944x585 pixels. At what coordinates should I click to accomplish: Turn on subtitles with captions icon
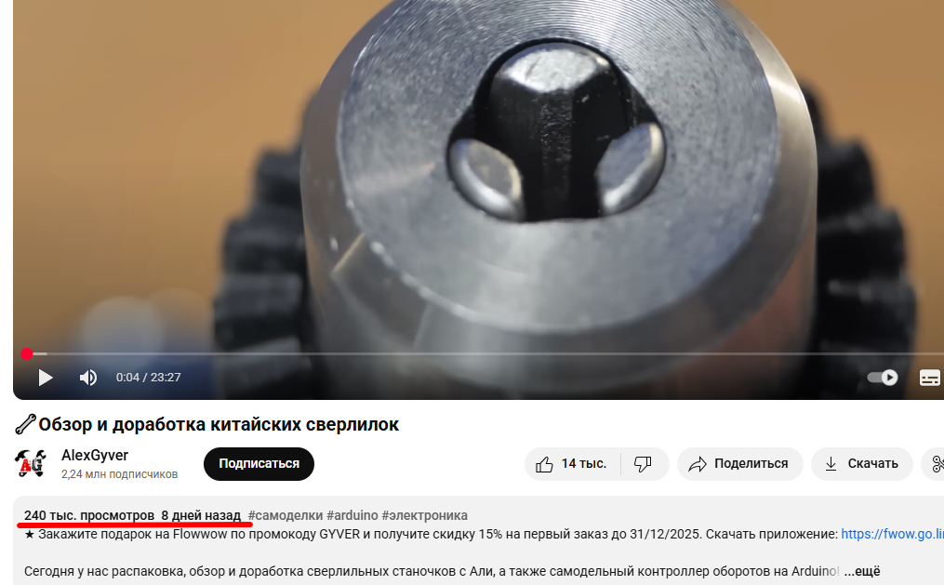(929, 378)
